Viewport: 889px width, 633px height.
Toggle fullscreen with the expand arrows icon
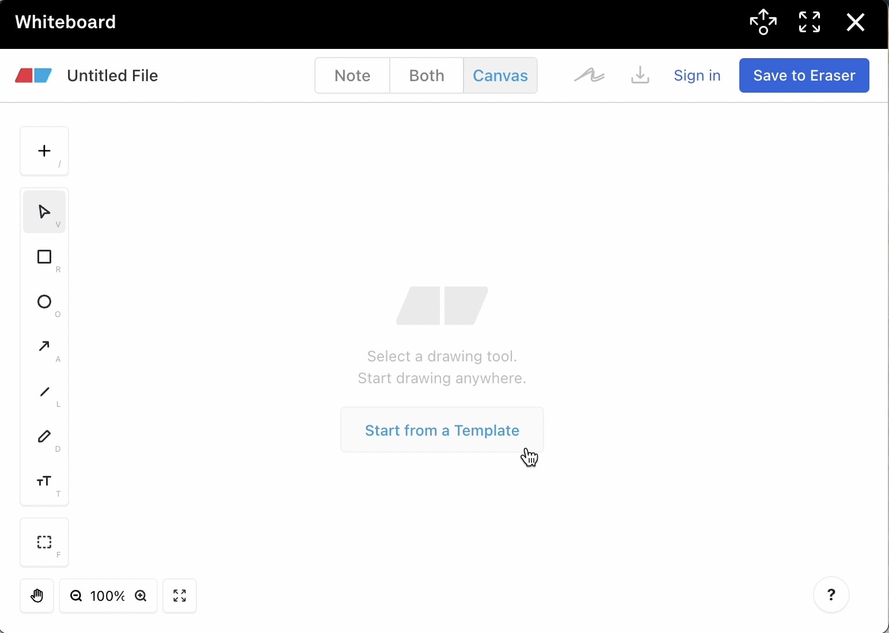809,22
